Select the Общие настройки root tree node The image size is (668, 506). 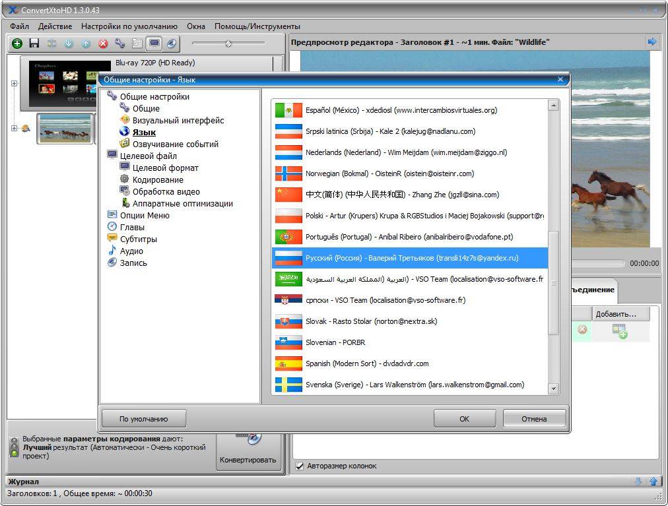tap(154, 97)
